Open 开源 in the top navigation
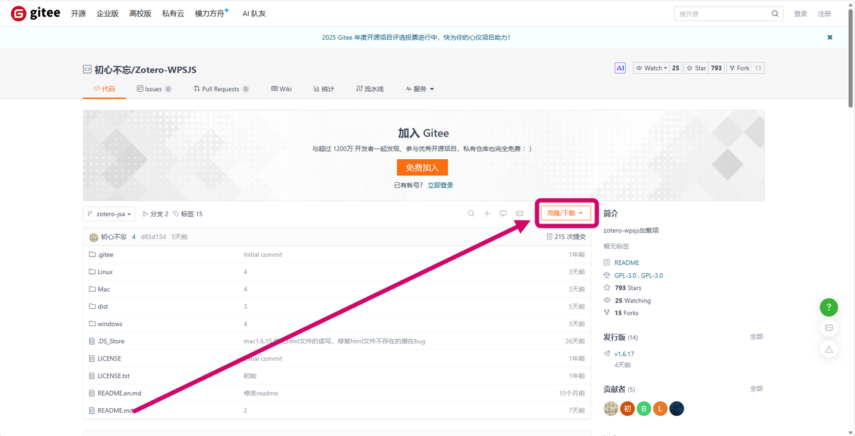 click(78, 14)
